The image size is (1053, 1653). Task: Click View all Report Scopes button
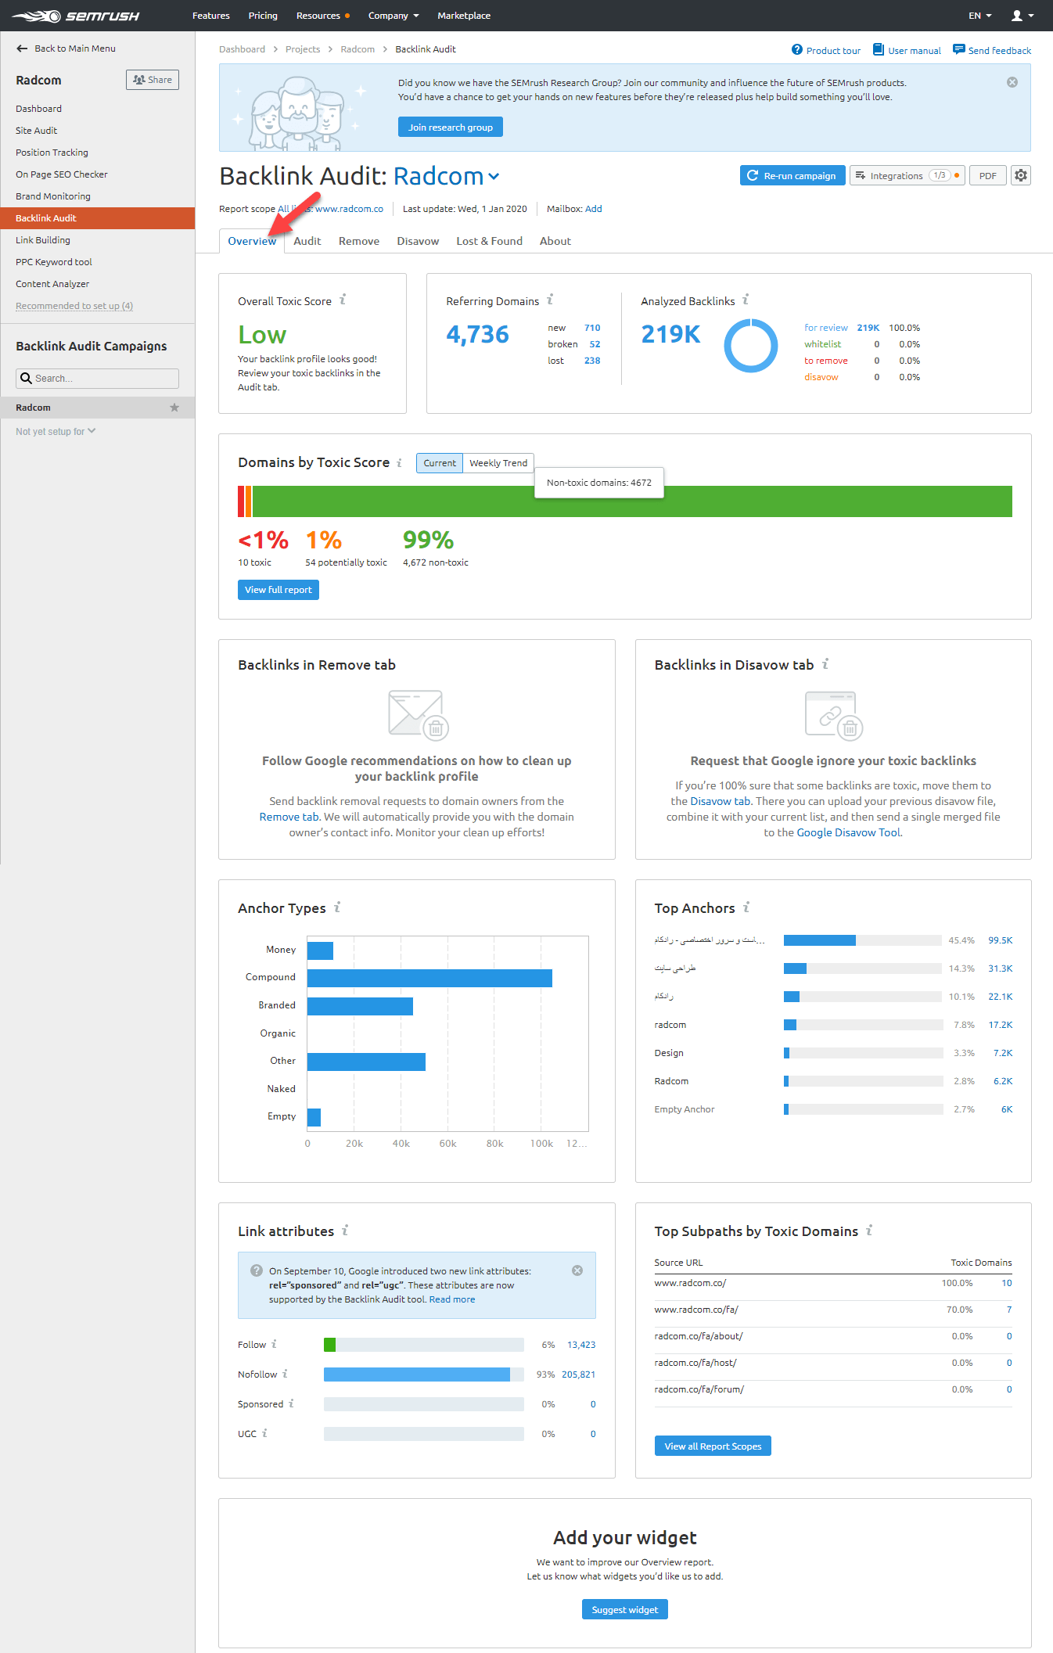click(x=713, y=1446)
